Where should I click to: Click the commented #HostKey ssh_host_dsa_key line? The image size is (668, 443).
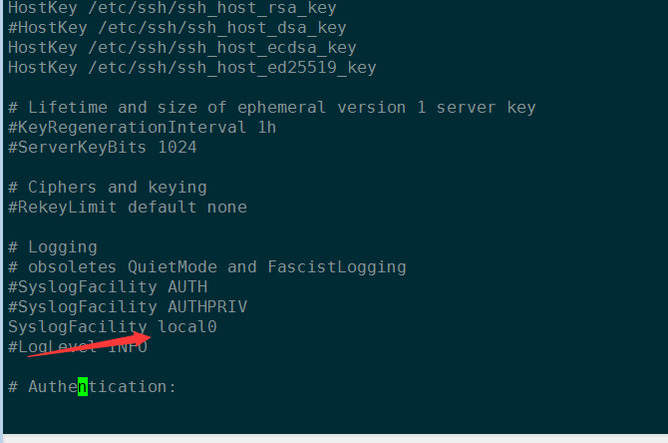coord(177,28)
